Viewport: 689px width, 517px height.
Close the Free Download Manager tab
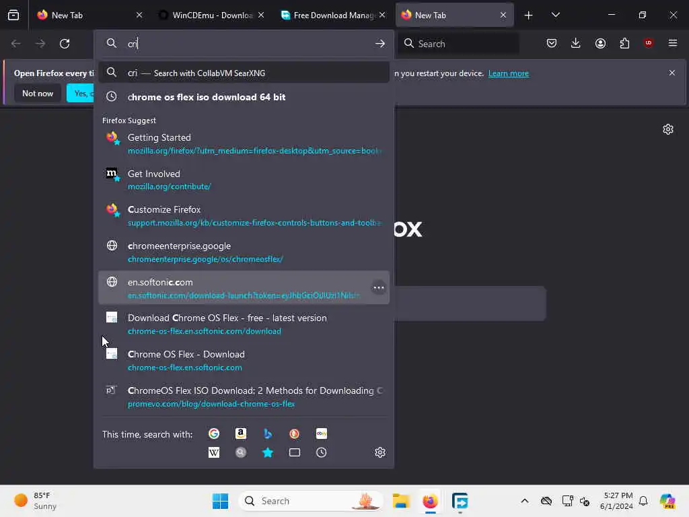tap(382, 15)
